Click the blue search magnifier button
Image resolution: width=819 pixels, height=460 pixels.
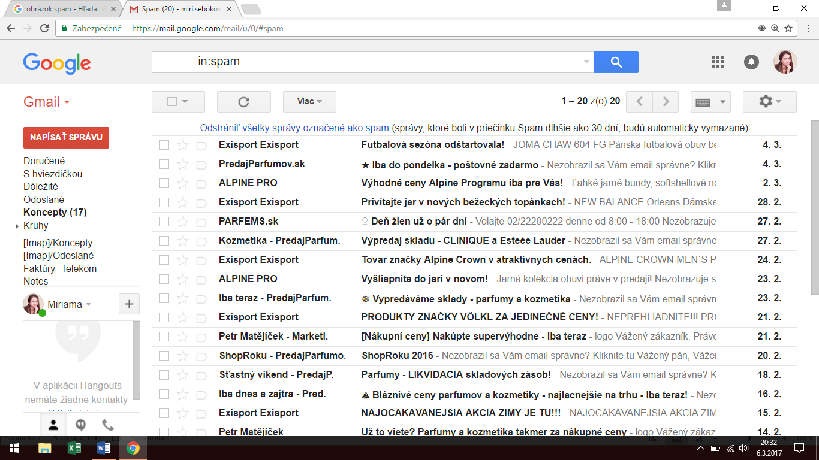(x=616, y=62)
